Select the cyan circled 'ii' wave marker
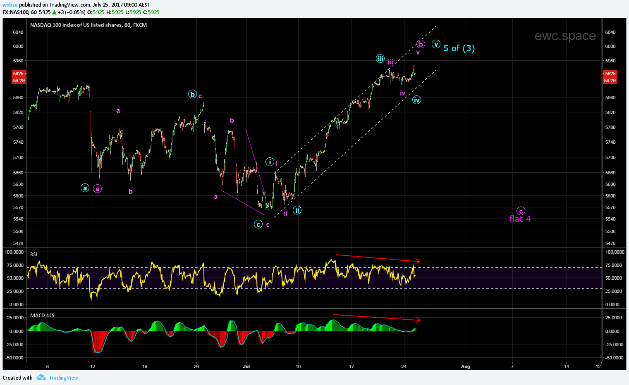The width and height of the screenshot is (629, 385). 297,210
